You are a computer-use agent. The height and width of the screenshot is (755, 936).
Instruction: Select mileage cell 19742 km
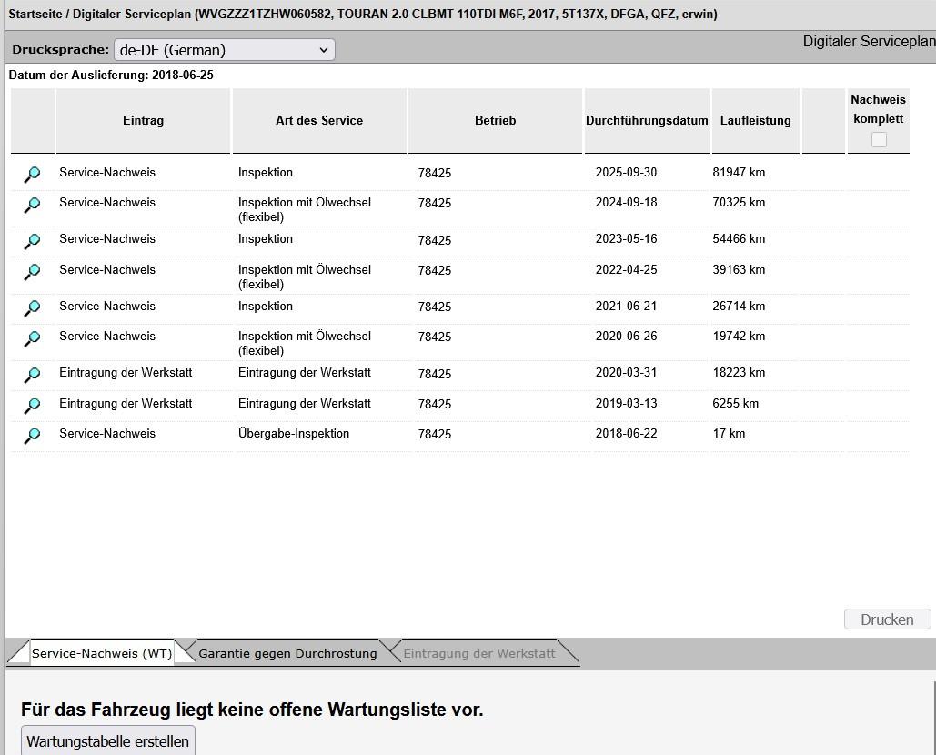739,336
